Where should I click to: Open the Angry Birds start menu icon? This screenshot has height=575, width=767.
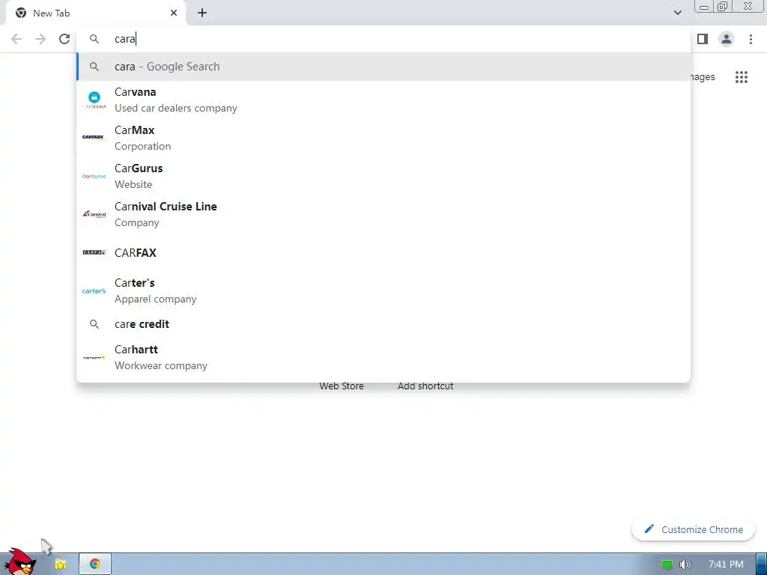point(19,561)
